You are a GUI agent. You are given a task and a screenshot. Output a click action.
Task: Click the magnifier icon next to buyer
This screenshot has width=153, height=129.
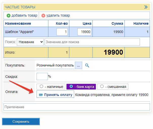[x=87, y=66]
